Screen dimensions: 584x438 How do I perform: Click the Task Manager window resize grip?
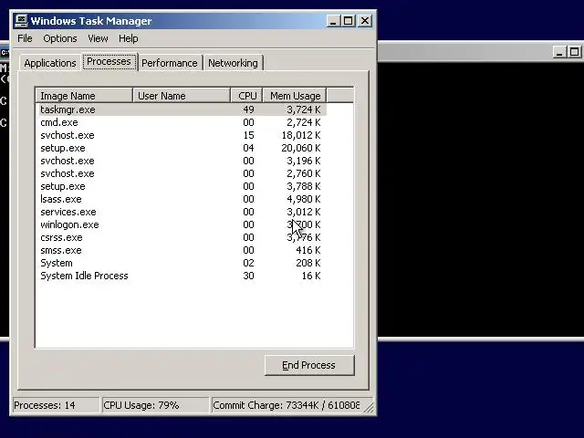[369, 408]
